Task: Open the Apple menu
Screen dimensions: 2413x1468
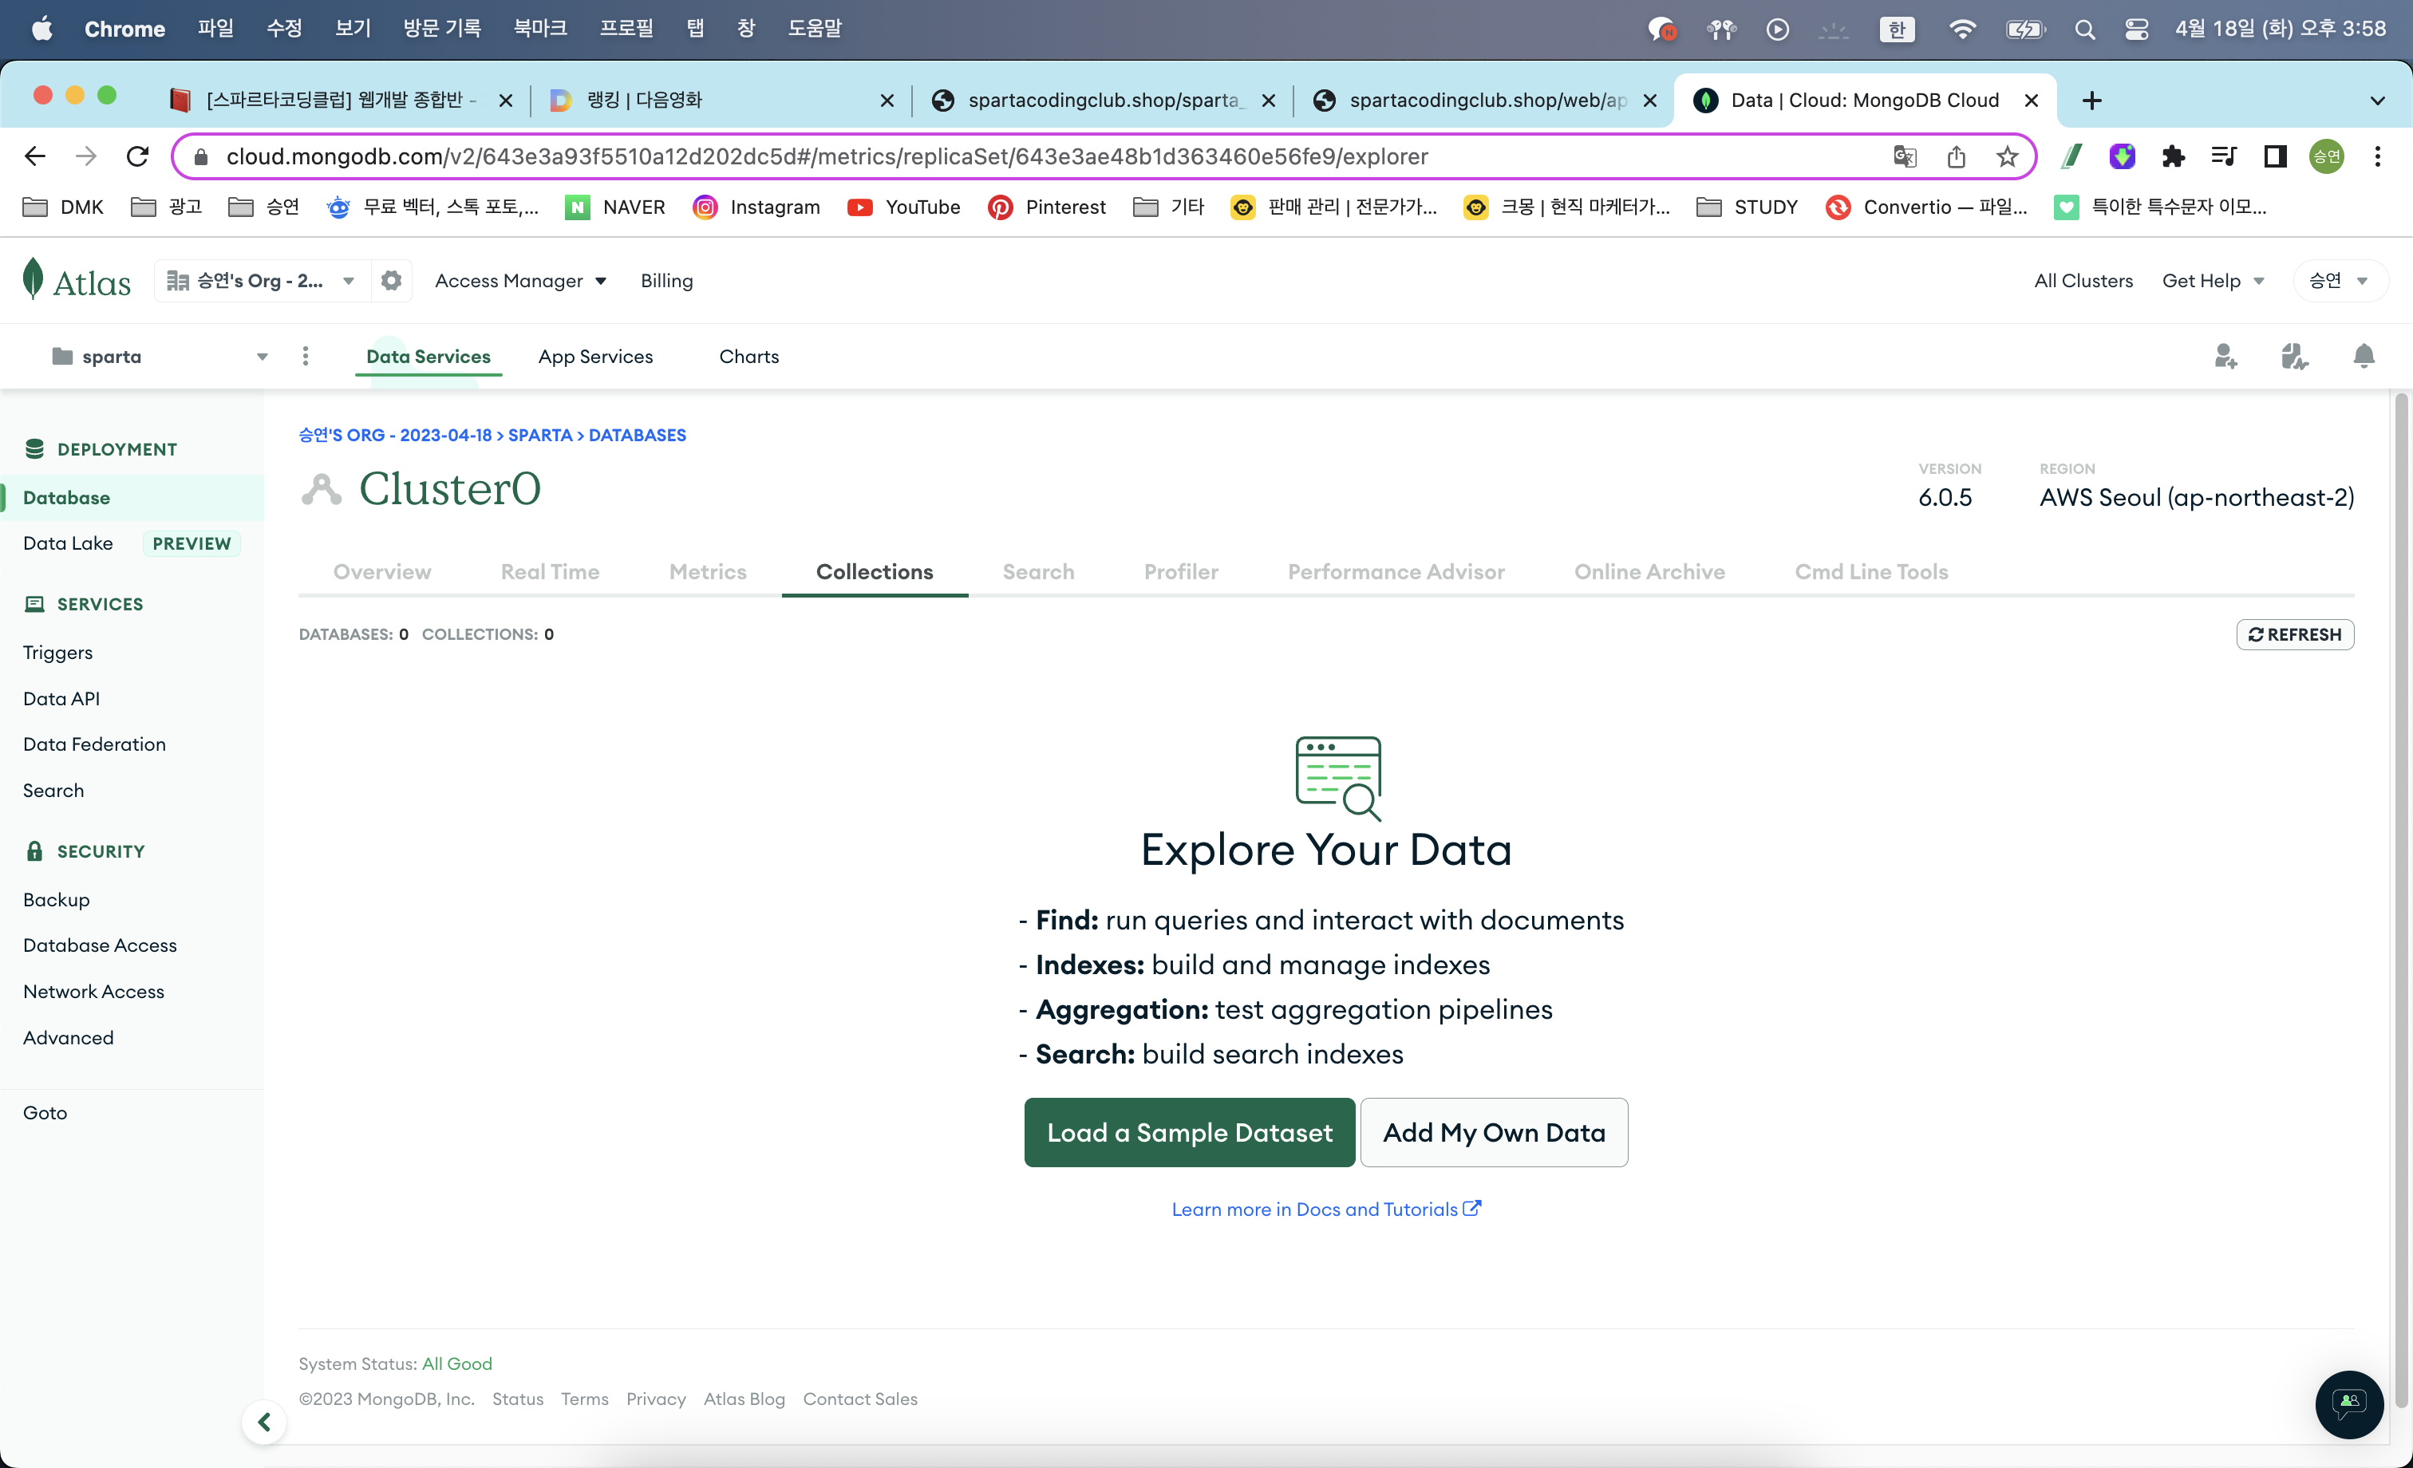Action: point(42,30)
